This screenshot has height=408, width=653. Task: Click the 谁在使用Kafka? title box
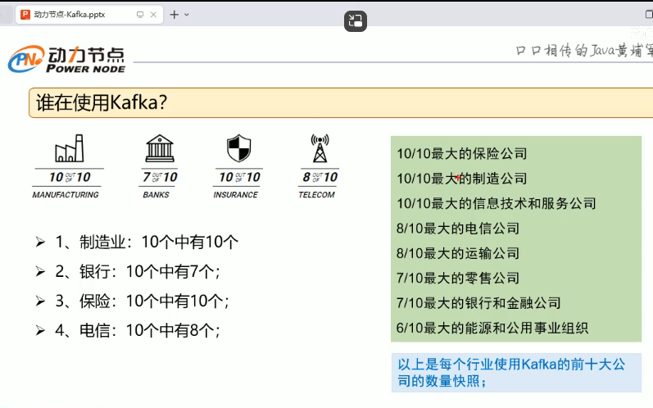(x=341, y=102)
